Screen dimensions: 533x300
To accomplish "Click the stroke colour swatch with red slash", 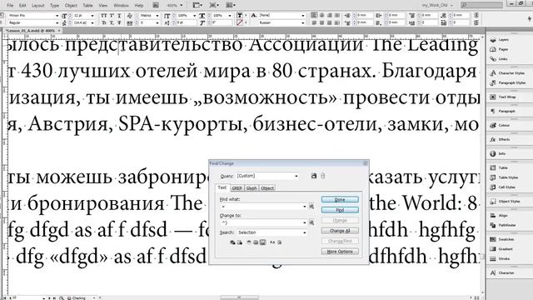I will point(240,22).
